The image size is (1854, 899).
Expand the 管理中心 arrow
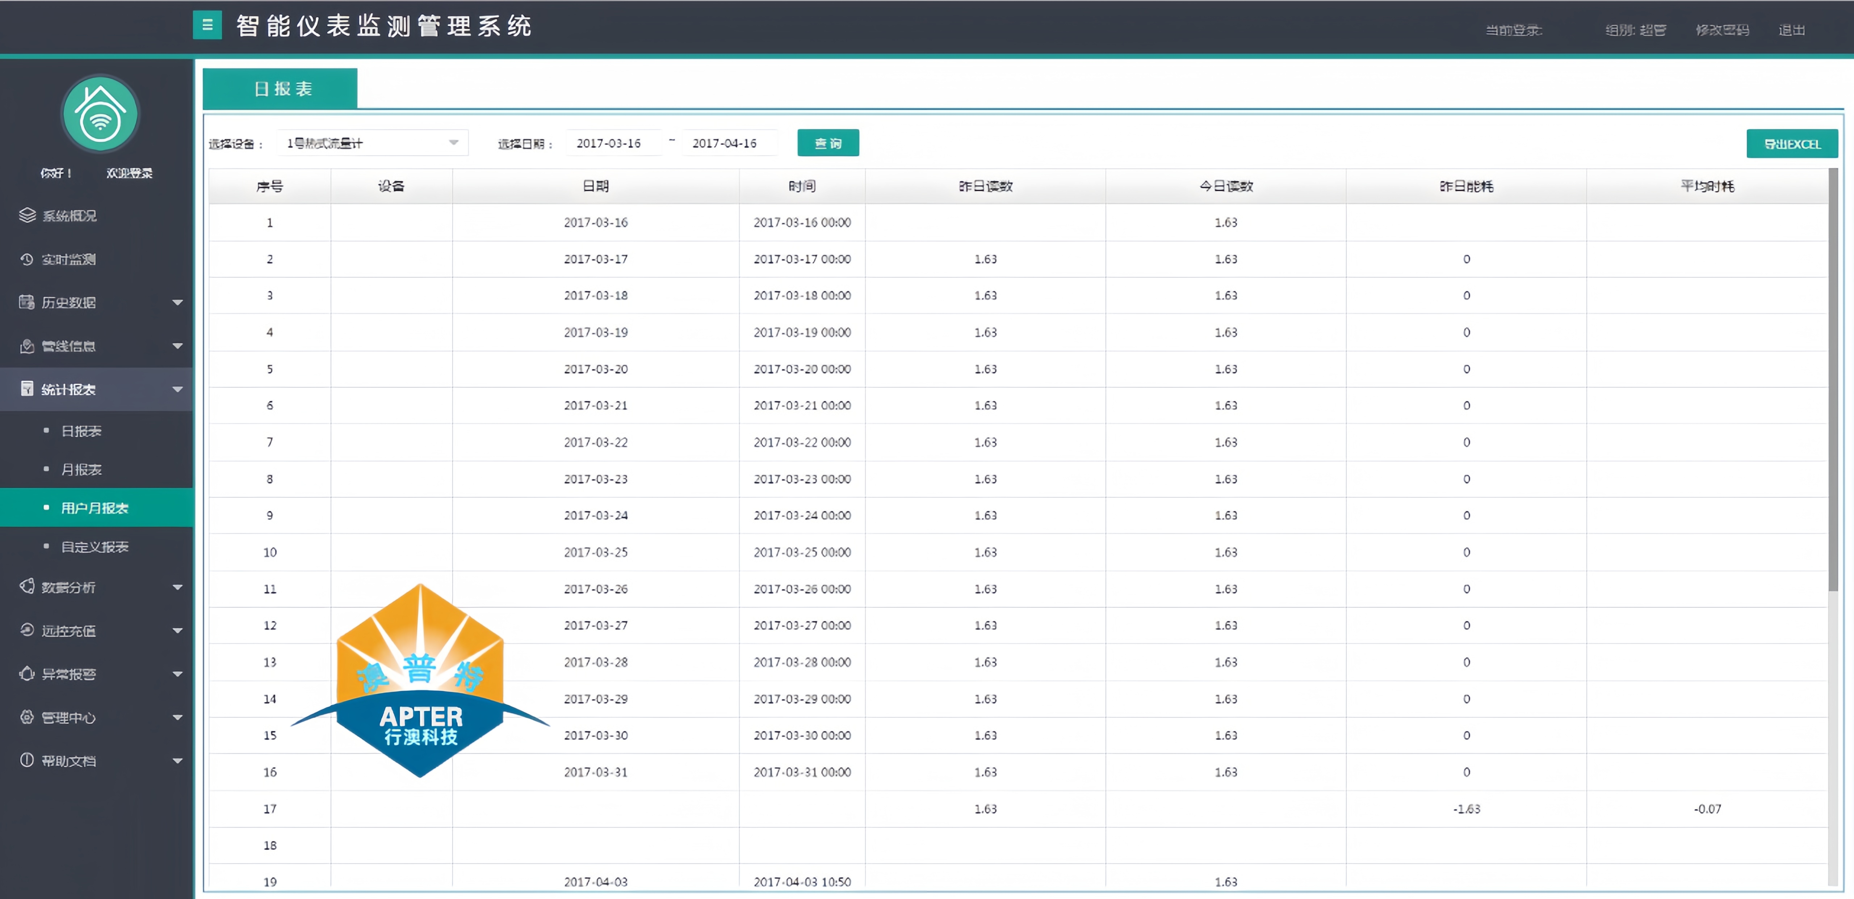177,718
